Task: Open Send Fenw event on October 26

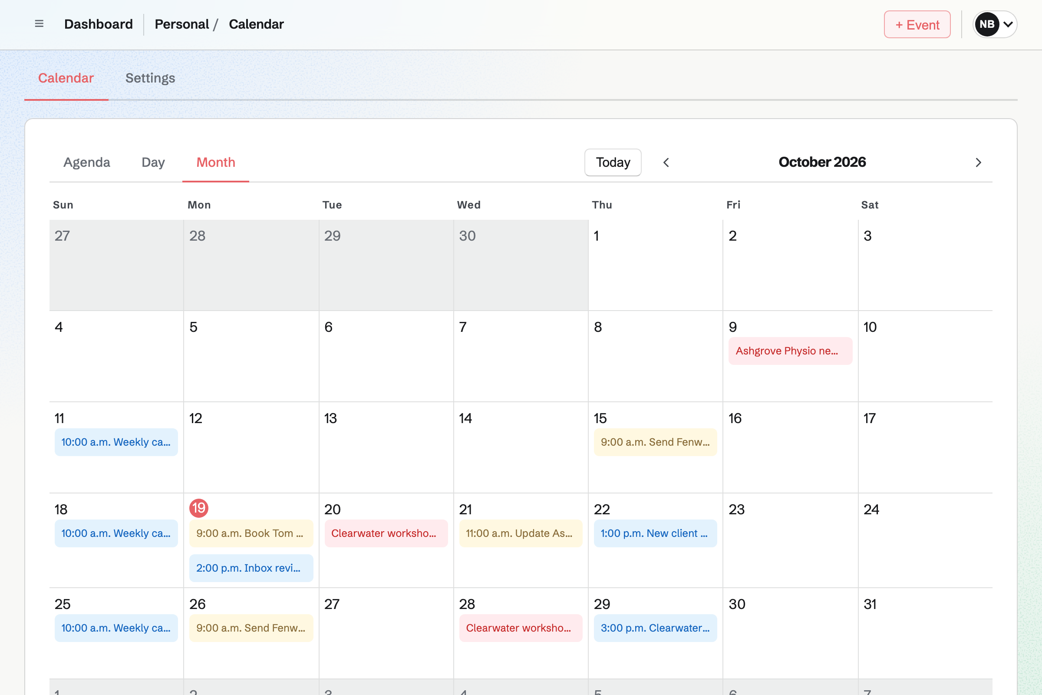Action: 251,629
